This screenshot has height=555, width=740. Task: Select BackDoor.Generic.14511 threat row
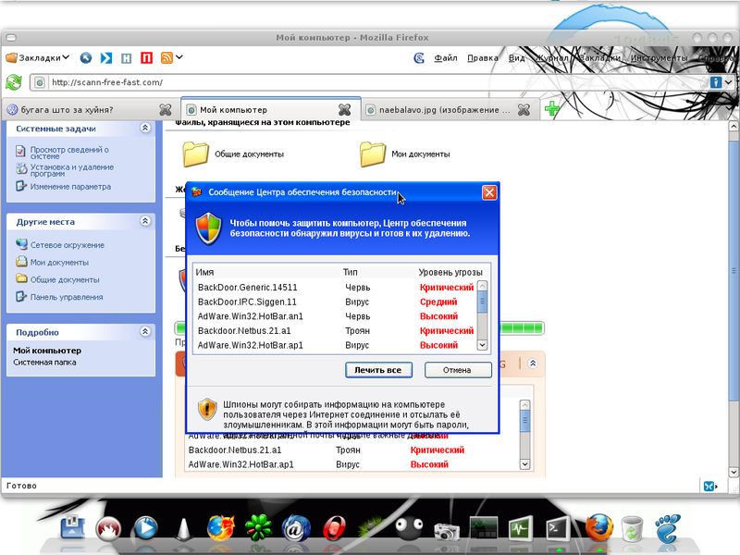point(336,287)
